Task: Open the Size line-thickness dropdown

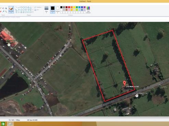Action: 46,9
